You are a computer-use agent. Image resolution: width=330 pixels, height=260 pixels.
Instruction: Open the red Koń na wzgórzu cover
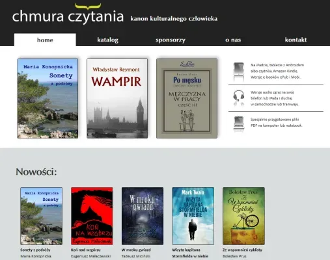point(92,216)
